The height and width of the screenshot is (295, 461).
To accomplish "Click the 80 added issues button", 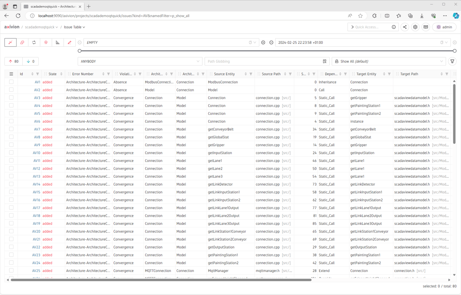I will point(13,61).
